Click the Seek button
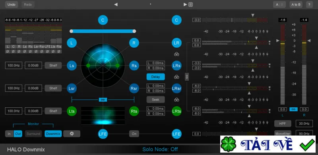This screenshot has width=318, height=155. click(155, 99)
